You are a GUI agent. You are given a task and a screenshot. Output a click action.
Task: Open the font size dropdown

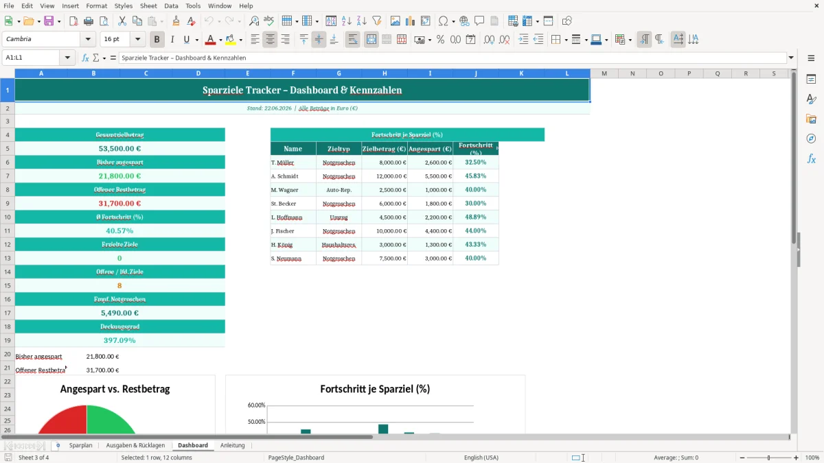pos(138,40)
